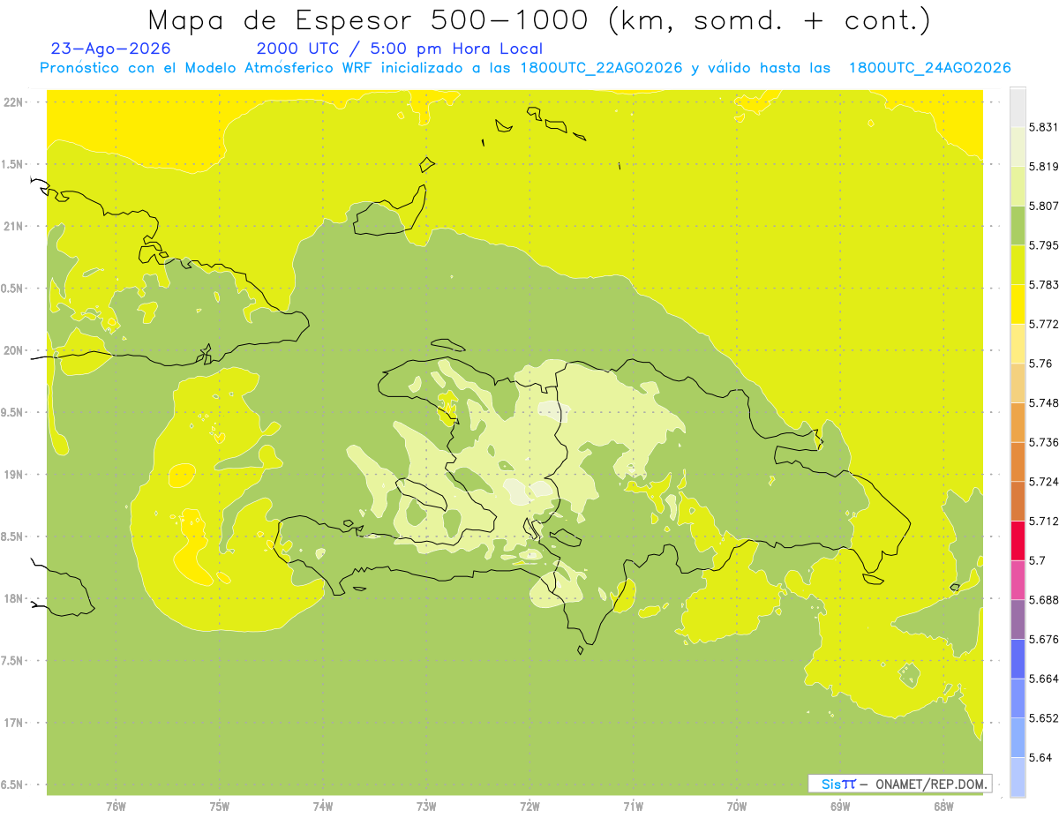Click the '2000 UTC / 5:00 pm Hora Local' time label
Viewport: 1059px width, 818px height.
(400, 49)
